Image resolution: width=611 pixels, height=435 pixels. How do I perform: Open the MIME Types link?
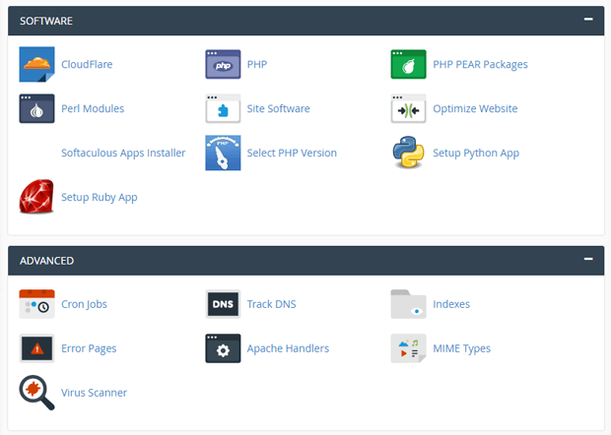point(462,348)
